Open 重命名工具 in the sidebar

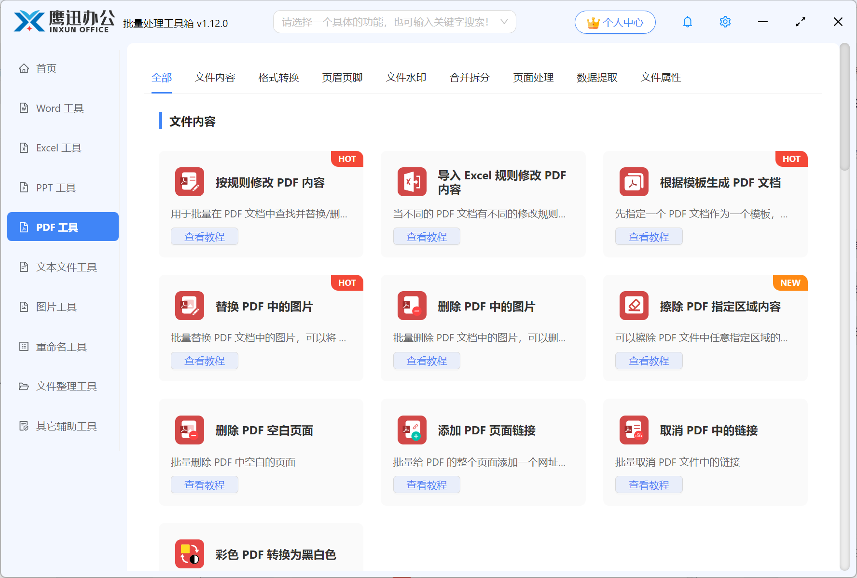63,347
